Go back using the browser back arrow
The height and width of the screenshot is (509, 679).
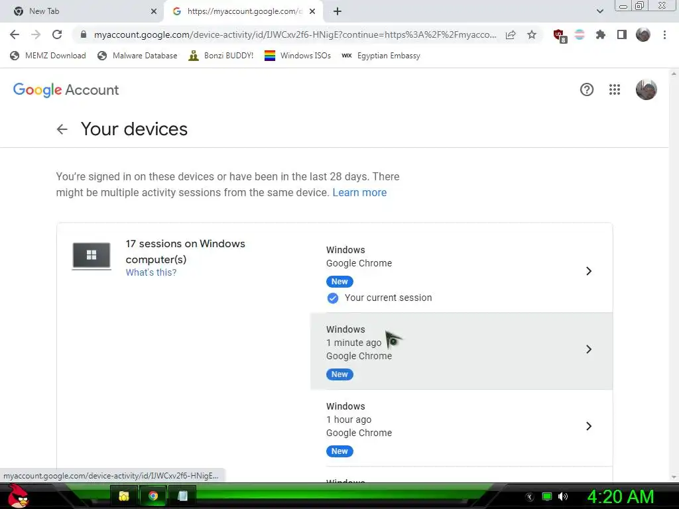tap(15, 34)
